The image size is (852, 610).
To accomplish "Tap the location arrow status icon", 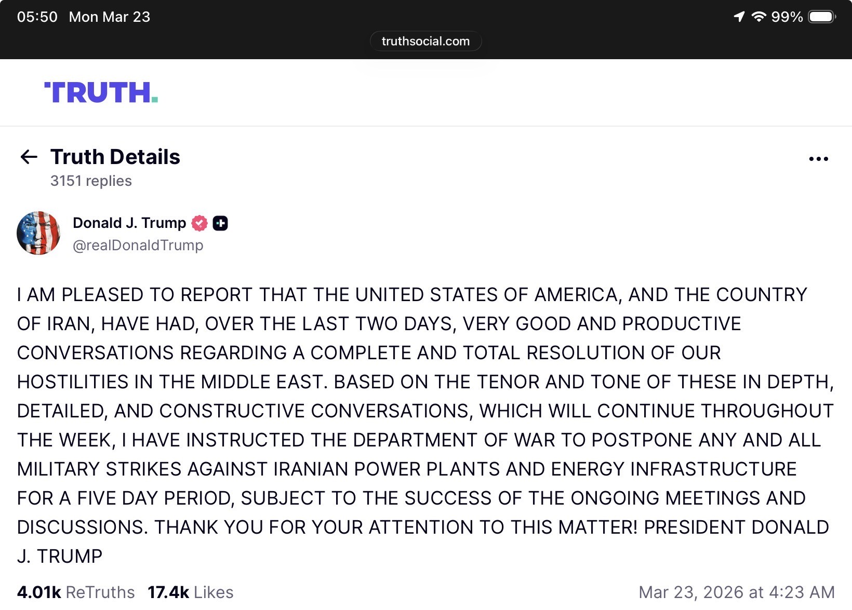I will [x=739, y=17].
